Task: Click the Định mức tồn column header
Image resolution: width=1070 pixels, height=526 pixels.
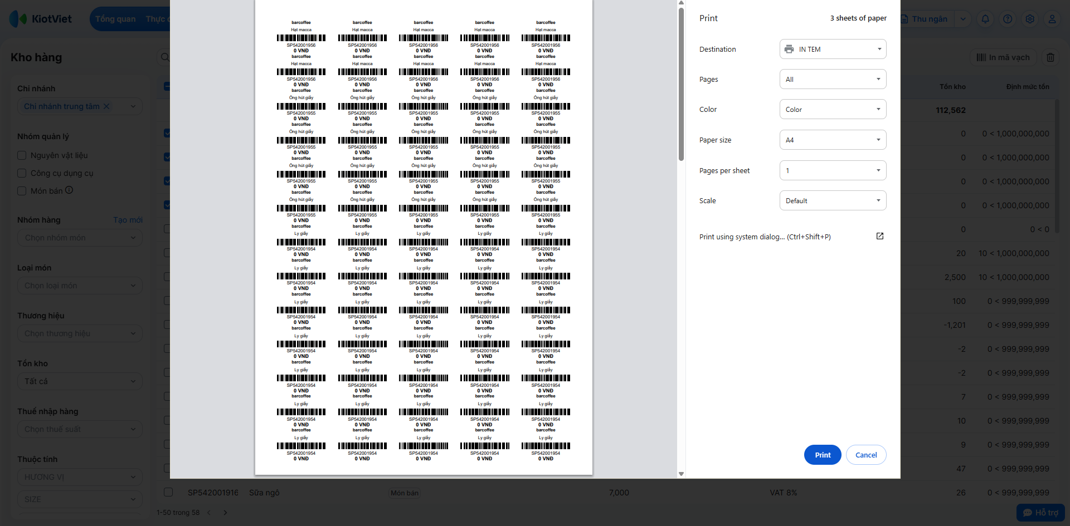Action: [1028, 87]
